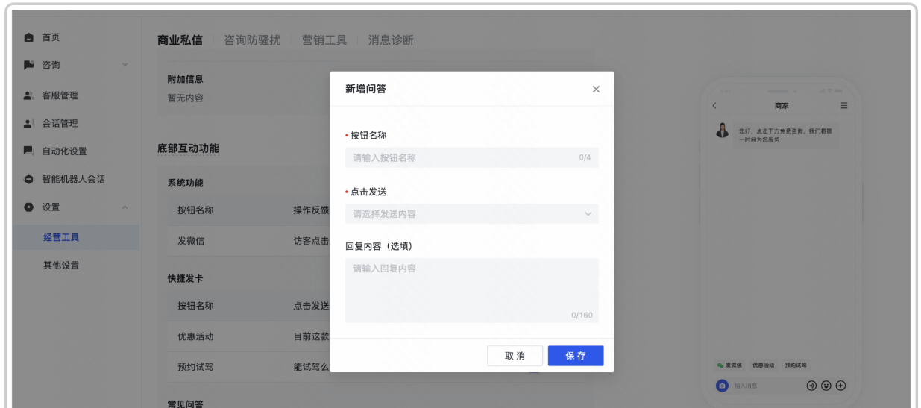The width and height of the screenshot is (921, 408).
Task: Click the 底部互动功能 heading
Action: (x=188, y=148)
